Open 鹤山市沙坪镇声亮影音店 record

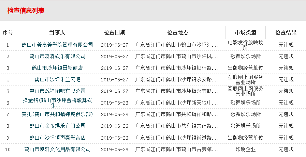click(x=57, y=138)
